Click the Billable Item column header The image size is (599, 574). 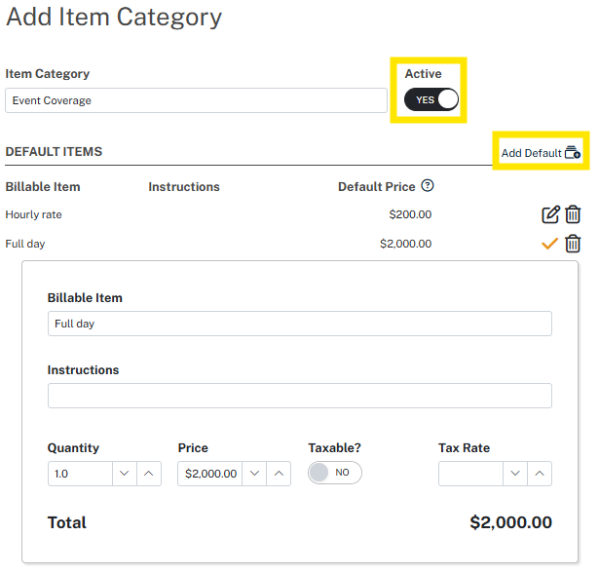click(43, 187)
